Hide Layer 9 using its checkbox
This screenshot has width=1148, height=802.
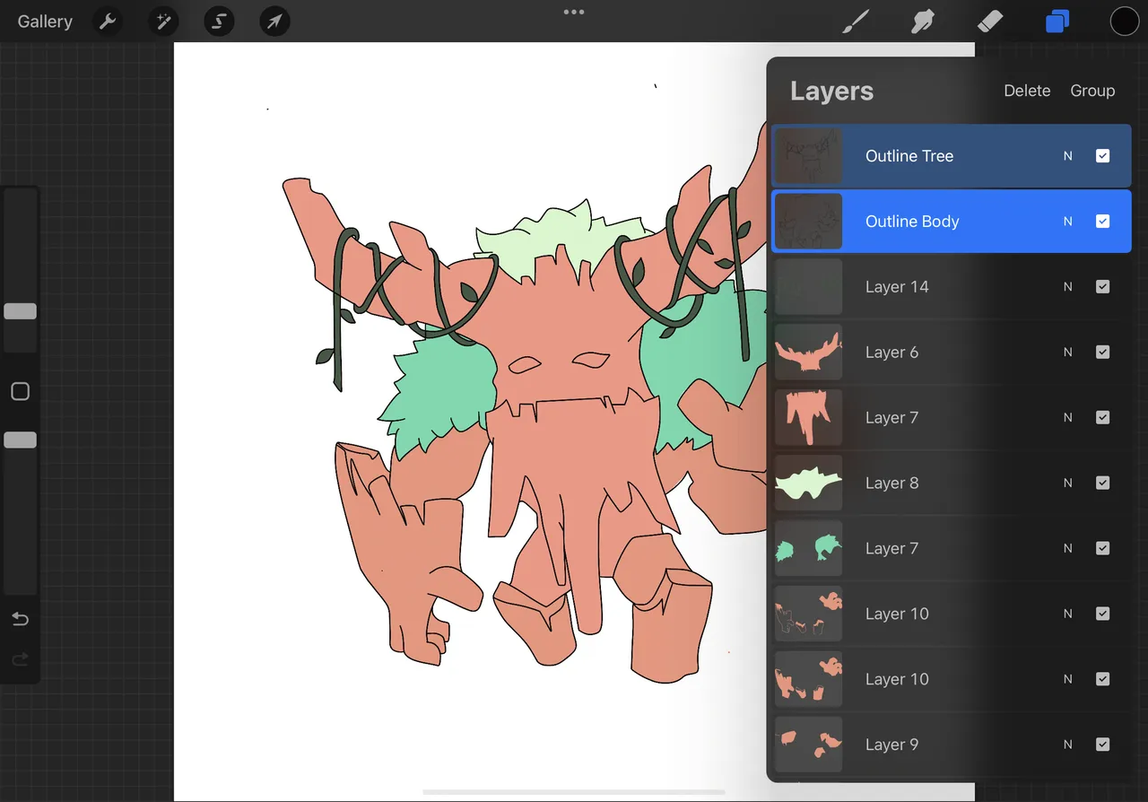coord(1103,745)
